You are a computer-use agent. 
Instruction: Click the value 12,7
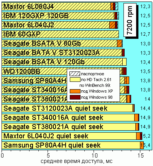pos(145,34)
